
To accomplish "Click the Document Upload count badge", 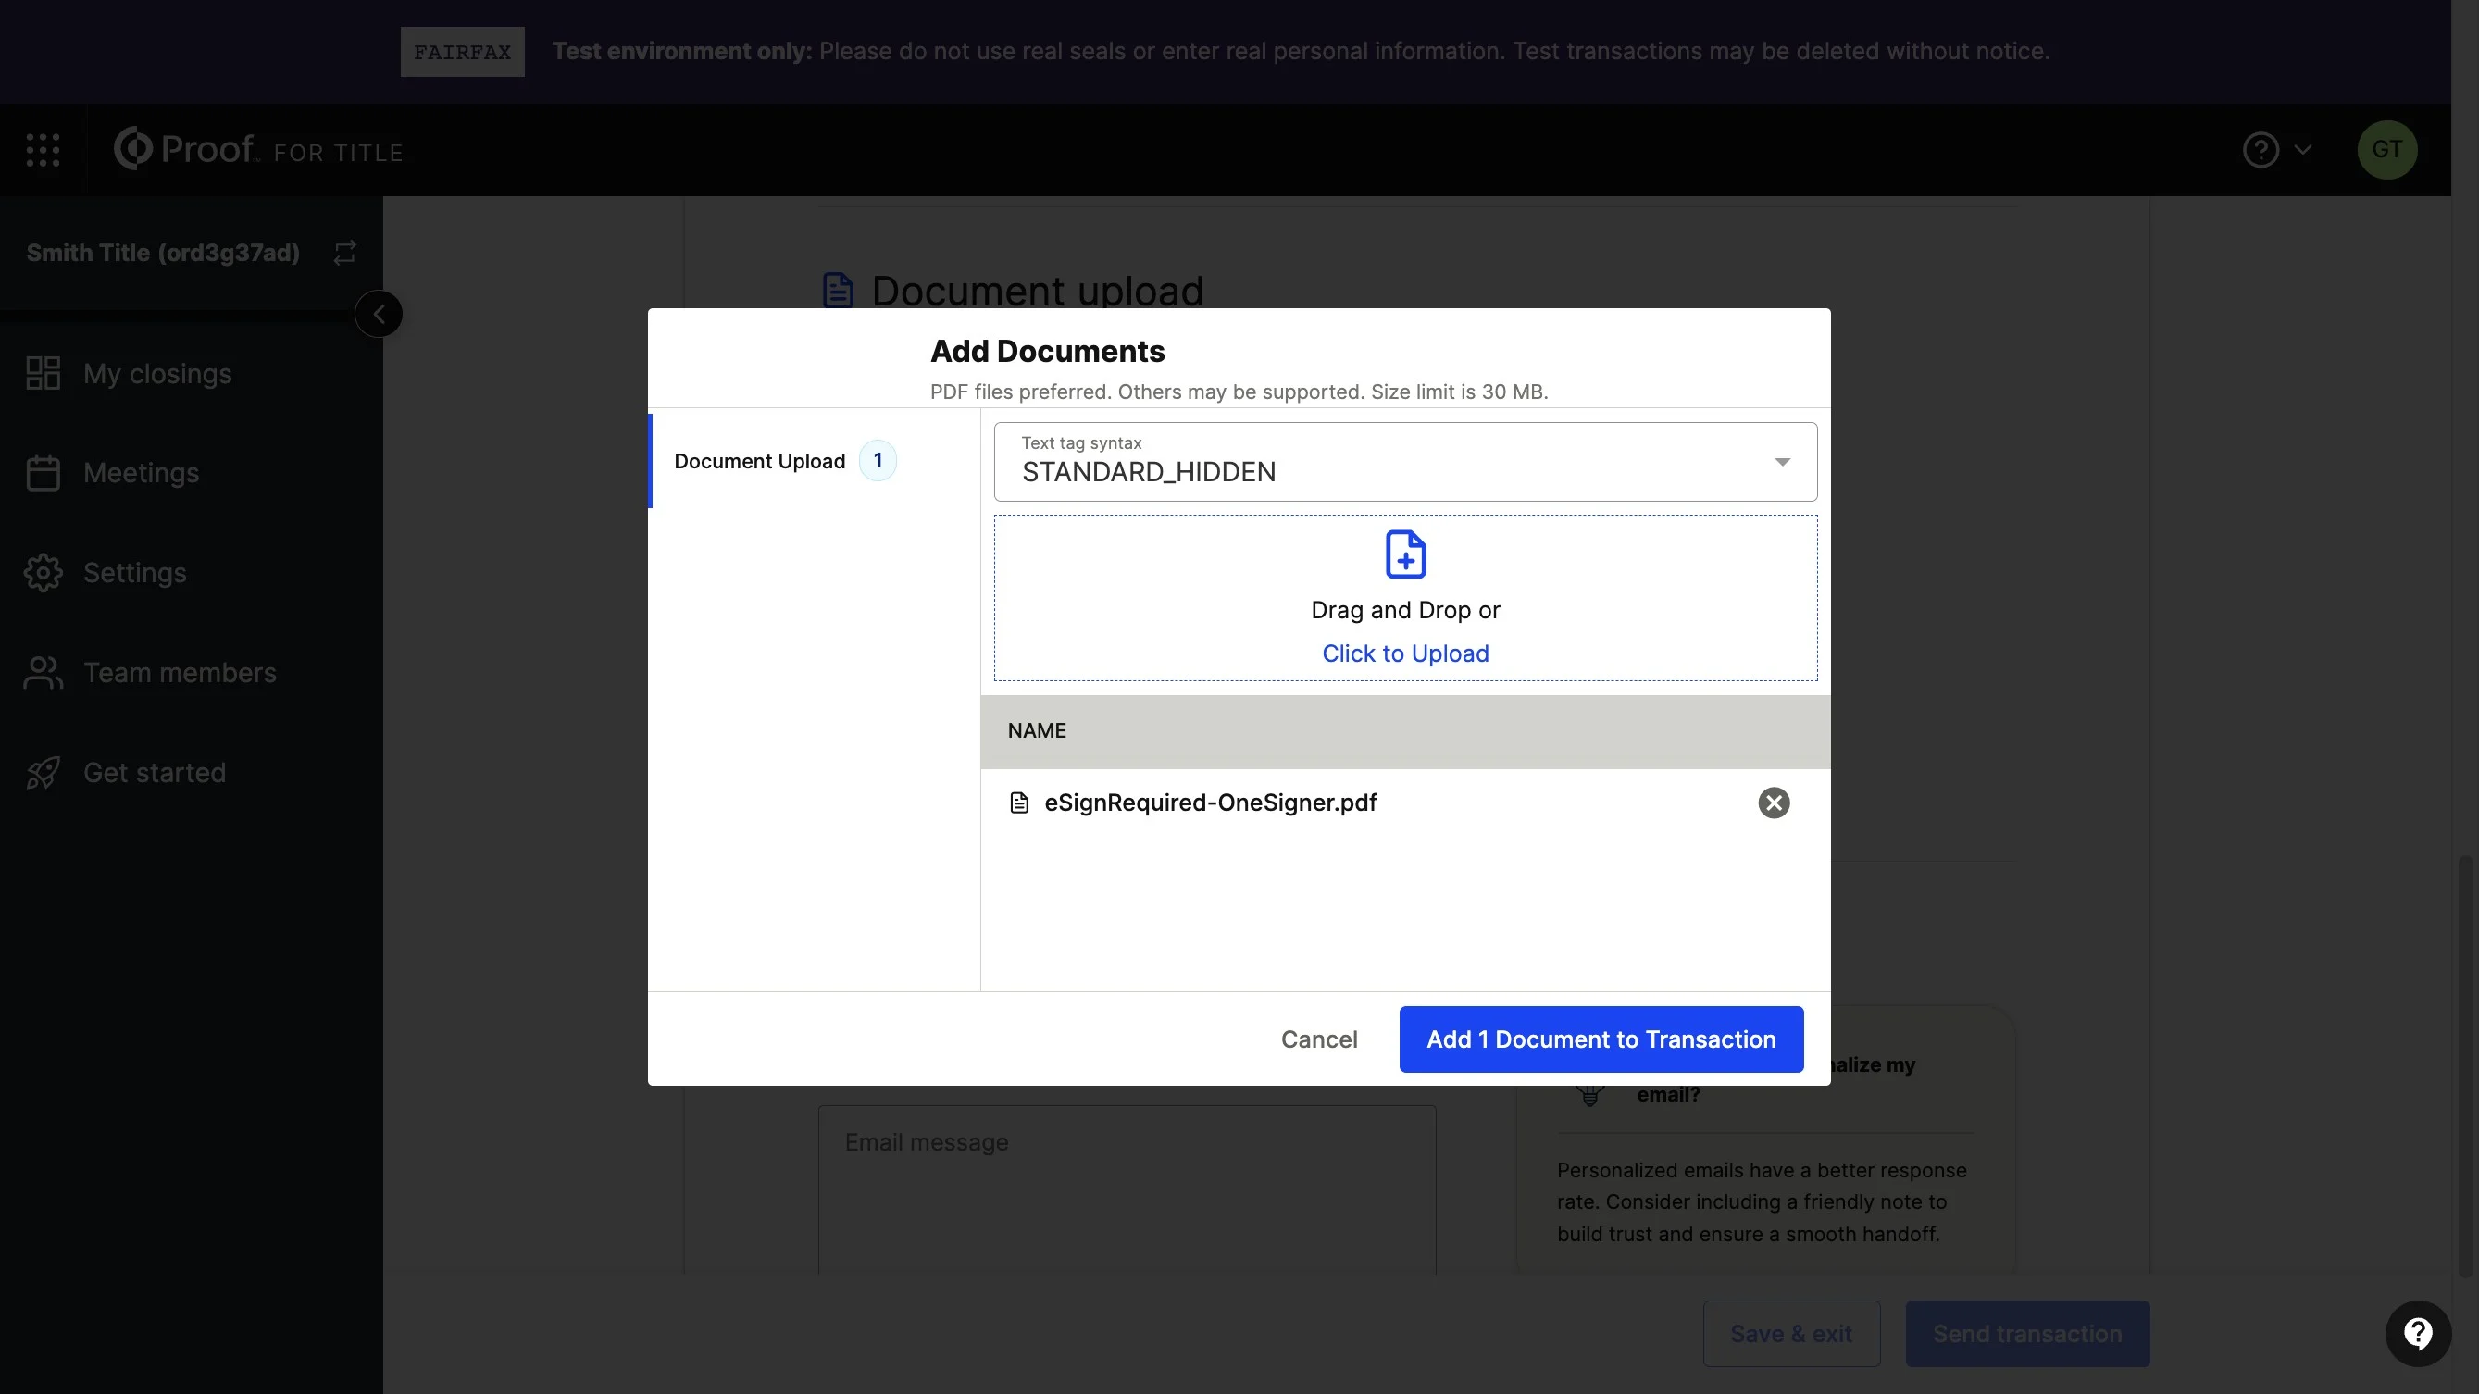I will coord(878,461).
